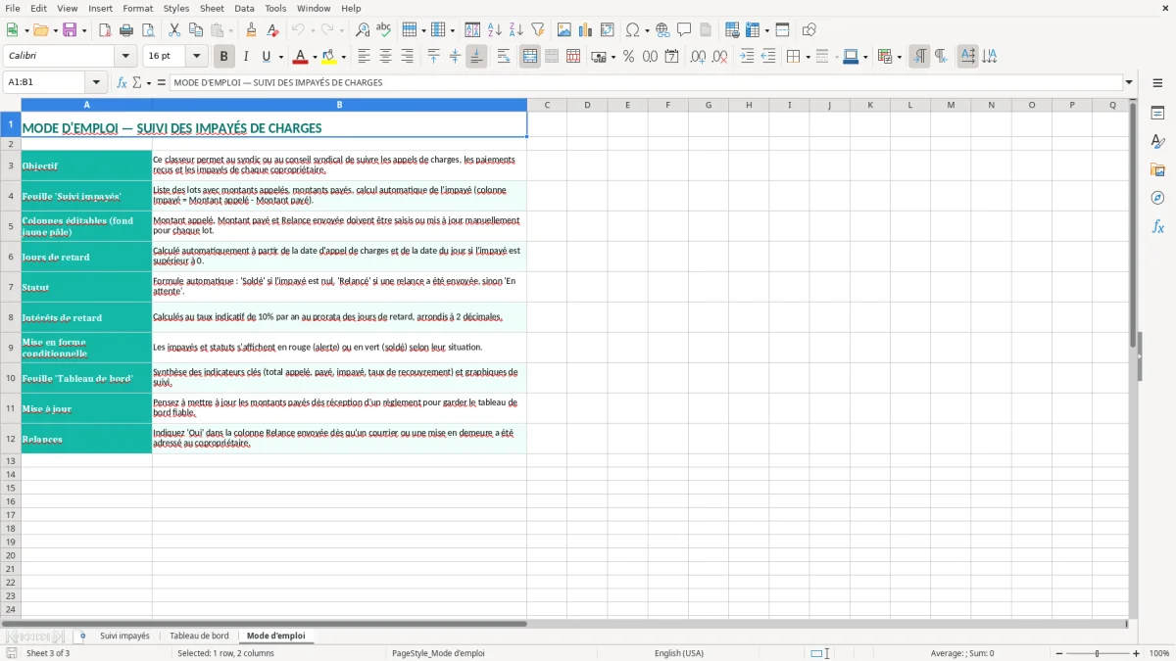Open conditional formatting dropdown arrow
Image resolution: width=1176 pixels, height=661 pixels.
899,57
